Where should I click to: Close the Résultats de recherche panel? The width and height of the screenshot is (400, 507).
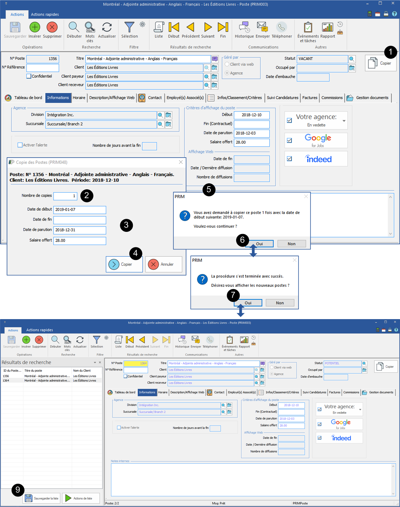100,362
